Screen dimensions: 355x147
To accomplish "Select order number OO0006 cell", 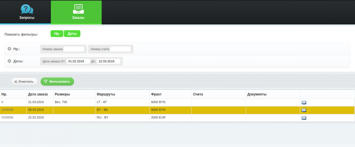I will (x=13, y=118).
